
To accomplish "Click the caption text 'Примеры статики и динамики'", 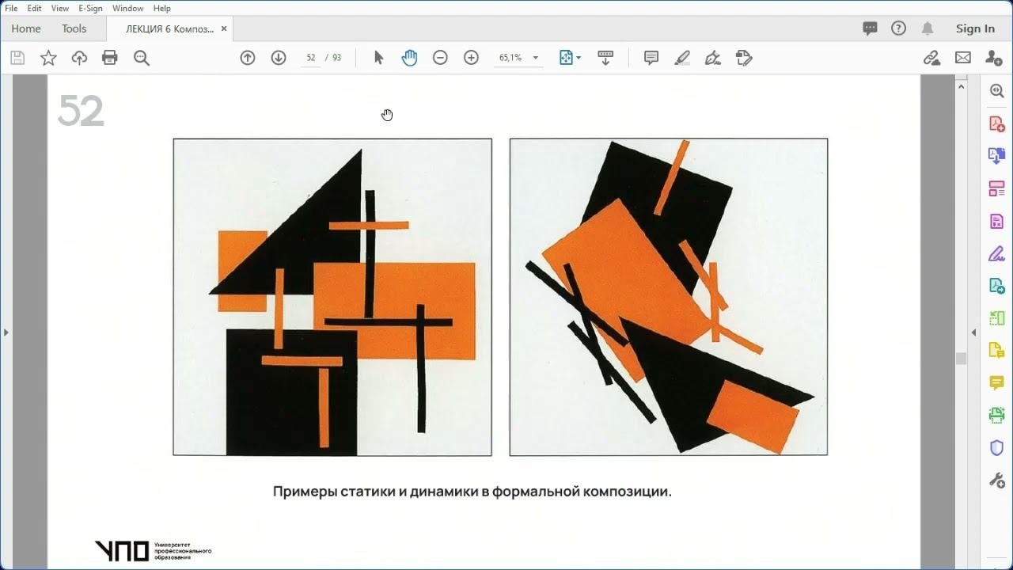I will [x=376, y=492].
